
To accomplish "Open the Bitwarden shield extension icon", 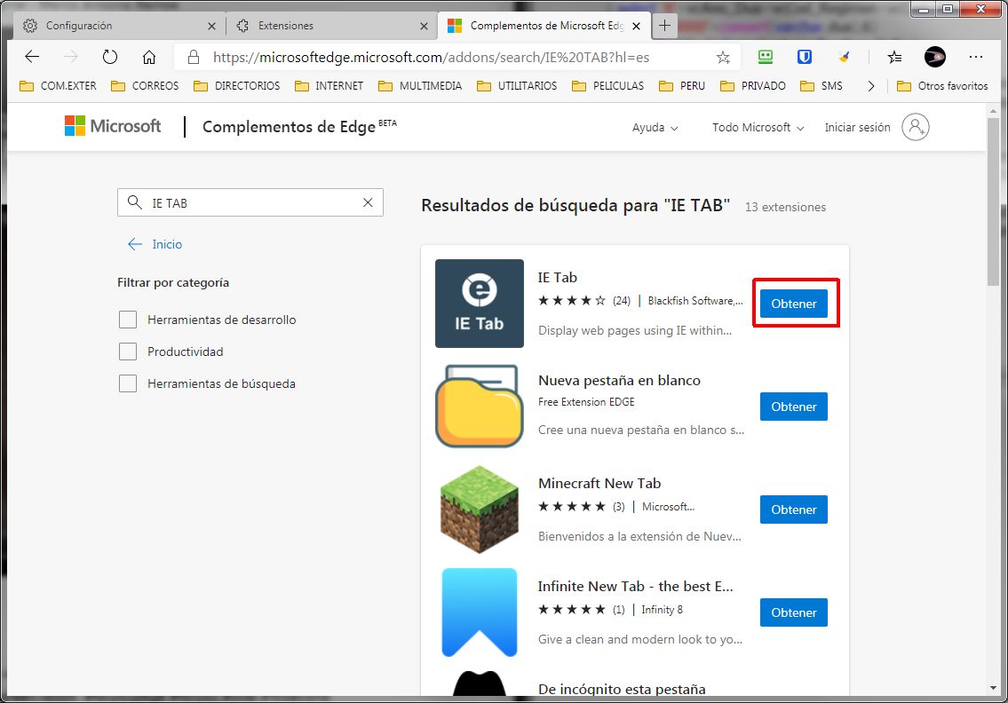I will click(x=805, y=57).
